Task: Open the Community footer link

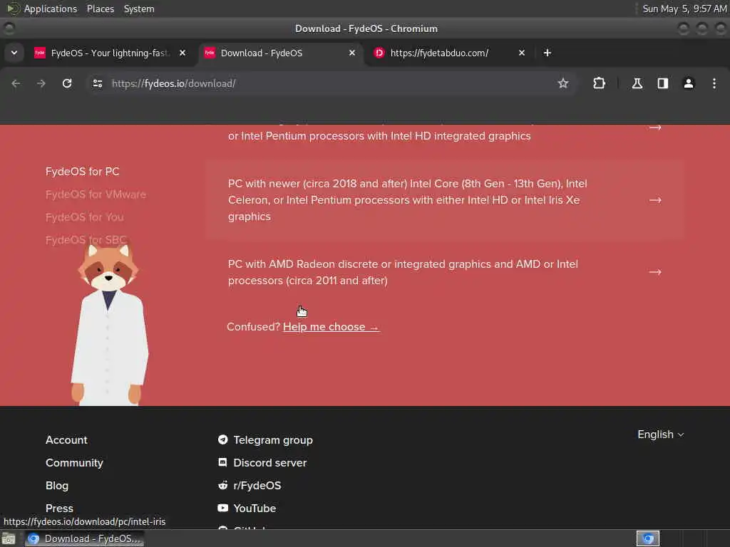Action: (x=74, y=462)
